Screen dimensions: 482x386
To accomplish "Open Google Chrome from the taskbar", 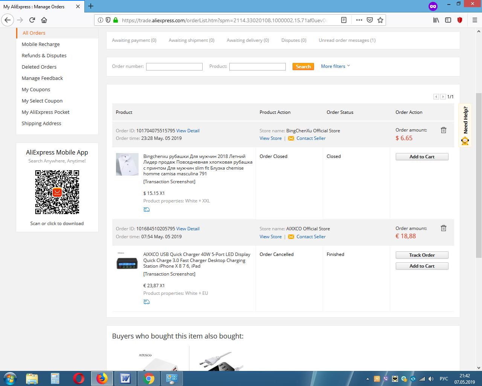I will (149, 378).
